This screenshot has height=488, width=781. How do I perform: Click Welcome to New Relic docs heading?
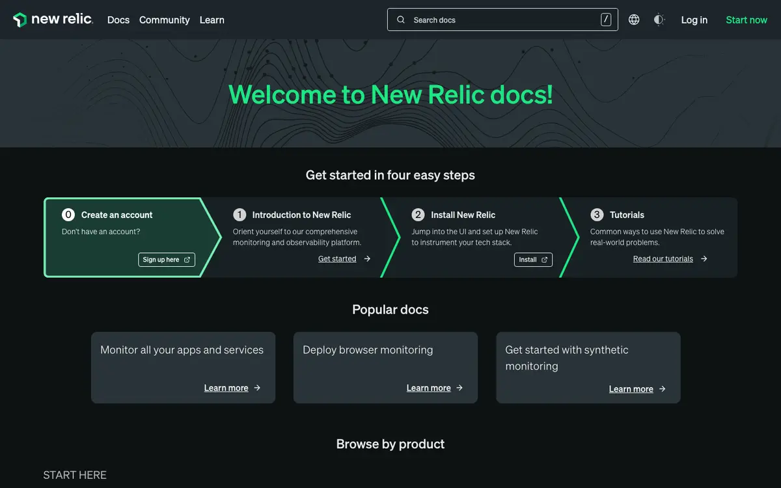click(x=390, y=94)
